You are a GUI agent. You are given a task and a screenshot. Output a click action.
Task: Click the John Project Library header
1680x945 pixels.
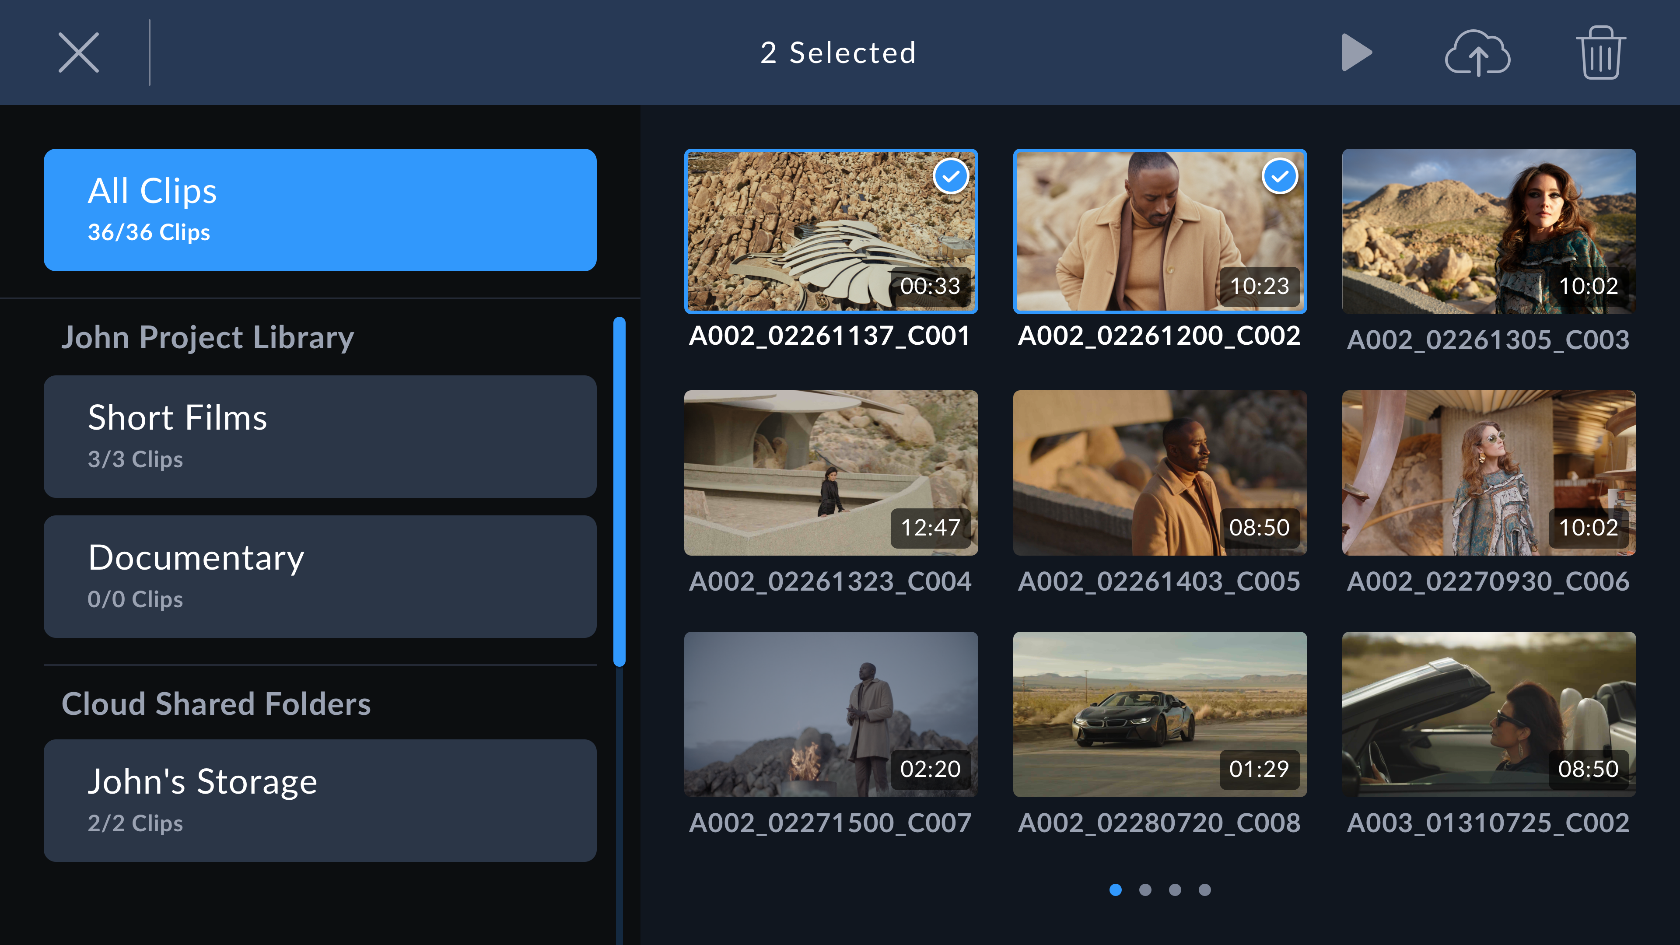tap(207, 338)
